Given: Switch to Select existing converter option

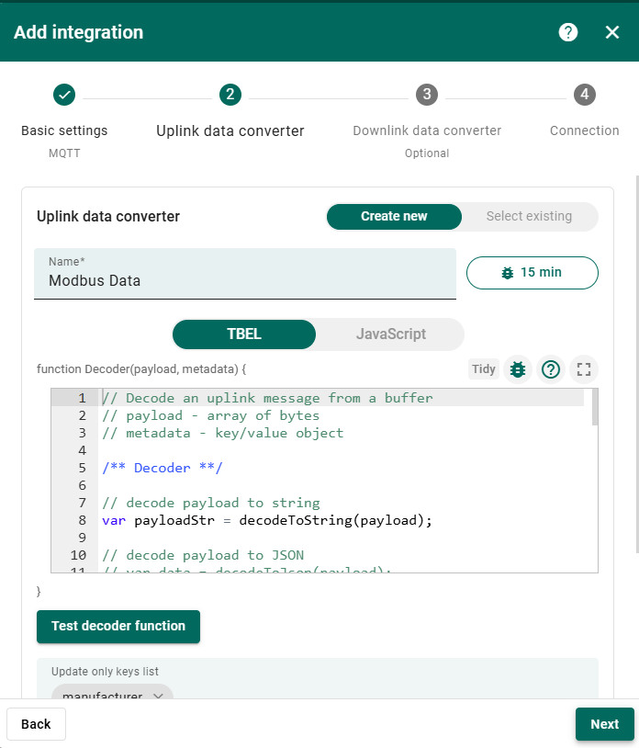Looking at the screenshot, I should (529, 217).
